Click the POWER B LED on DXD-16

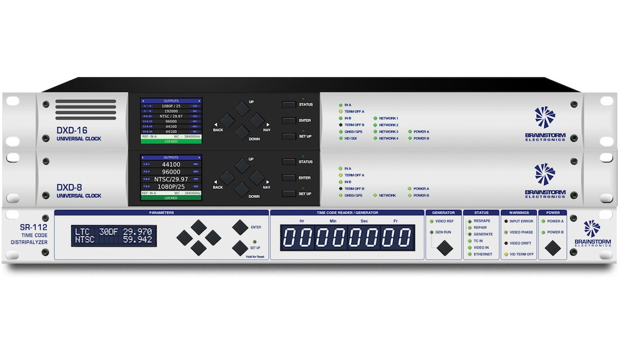point(410,138)
